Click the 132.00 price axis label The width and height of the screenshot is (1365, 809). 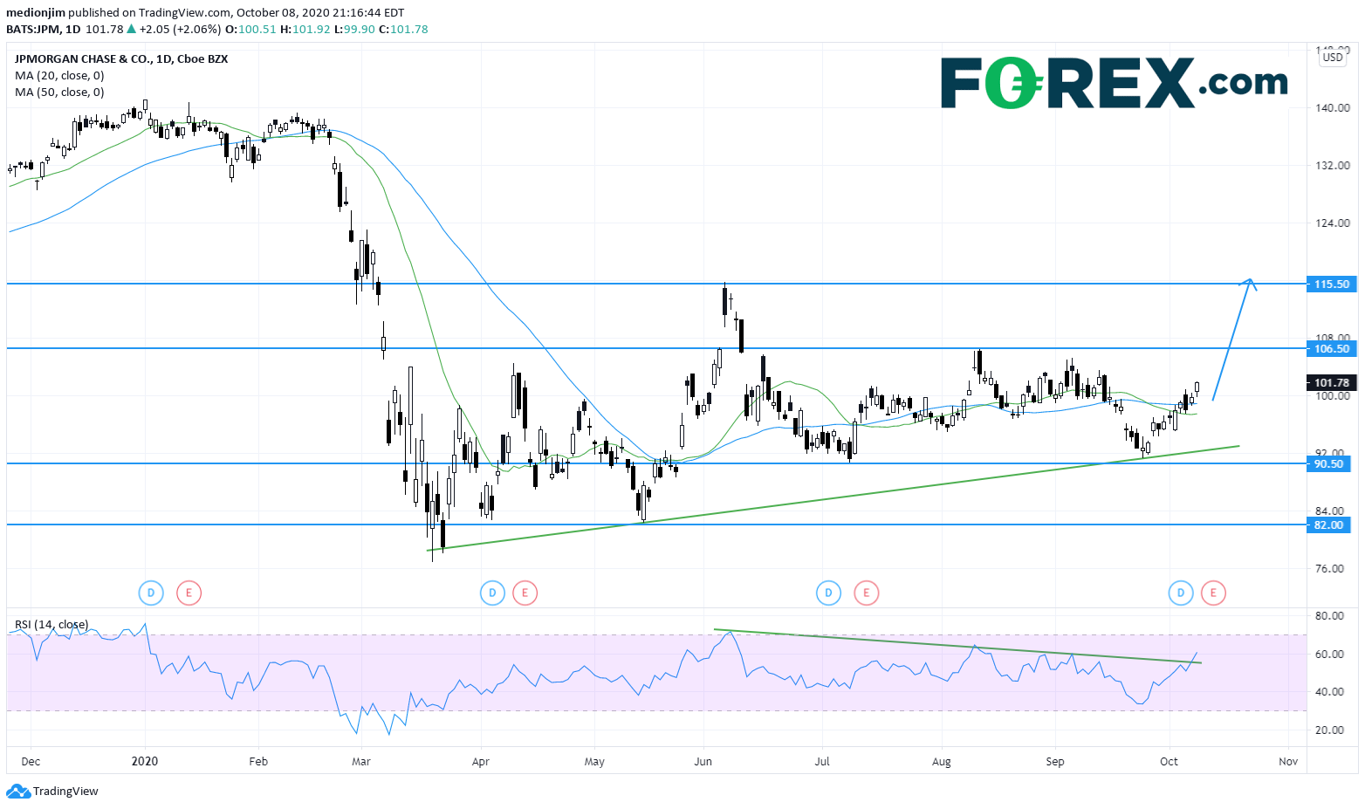tap(1333, 166)
